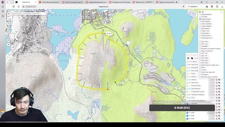This screenshot has height=127, width=225.
Task: Click the search places input field
Action: click(x=28, y=14)
